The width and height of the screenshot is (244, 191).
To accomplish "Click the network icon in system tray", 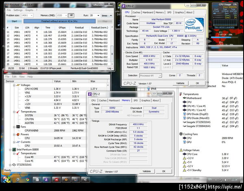I will [x=221, y=180].
